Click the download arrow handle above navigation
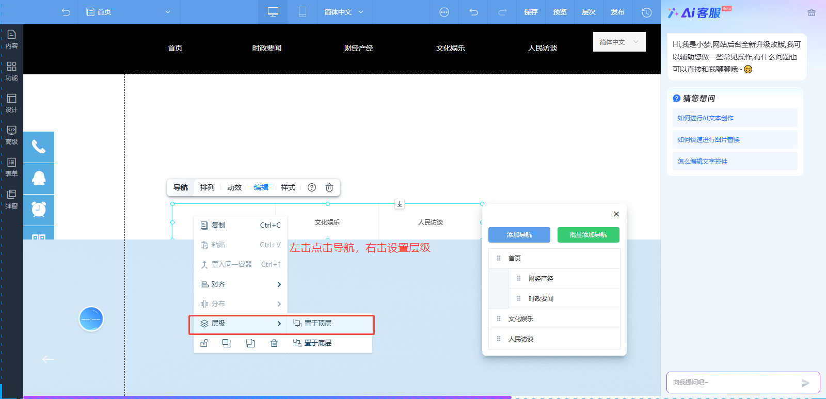The image size is (826, 399). 400,204
